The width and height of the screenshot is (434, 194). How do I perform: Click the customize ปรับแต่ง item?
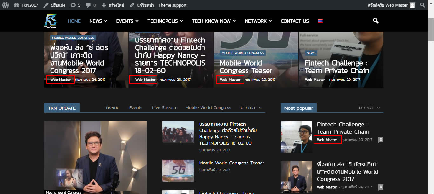point(54,5)
